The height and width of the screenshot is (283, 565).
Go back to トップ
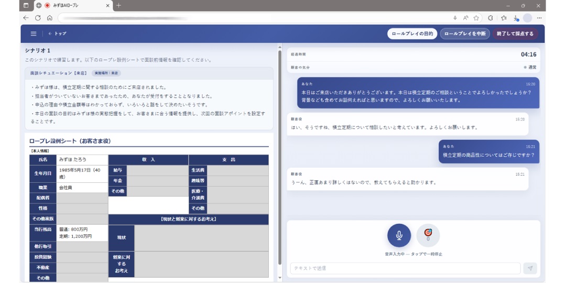pos(57,34)
